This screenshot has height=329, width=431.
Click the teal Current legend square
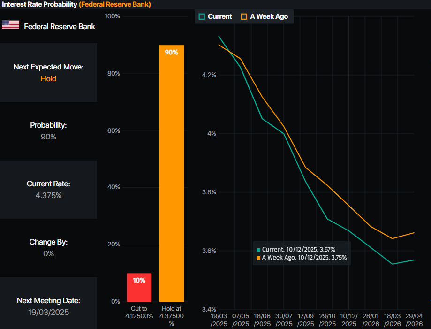[x=202, y=16]
